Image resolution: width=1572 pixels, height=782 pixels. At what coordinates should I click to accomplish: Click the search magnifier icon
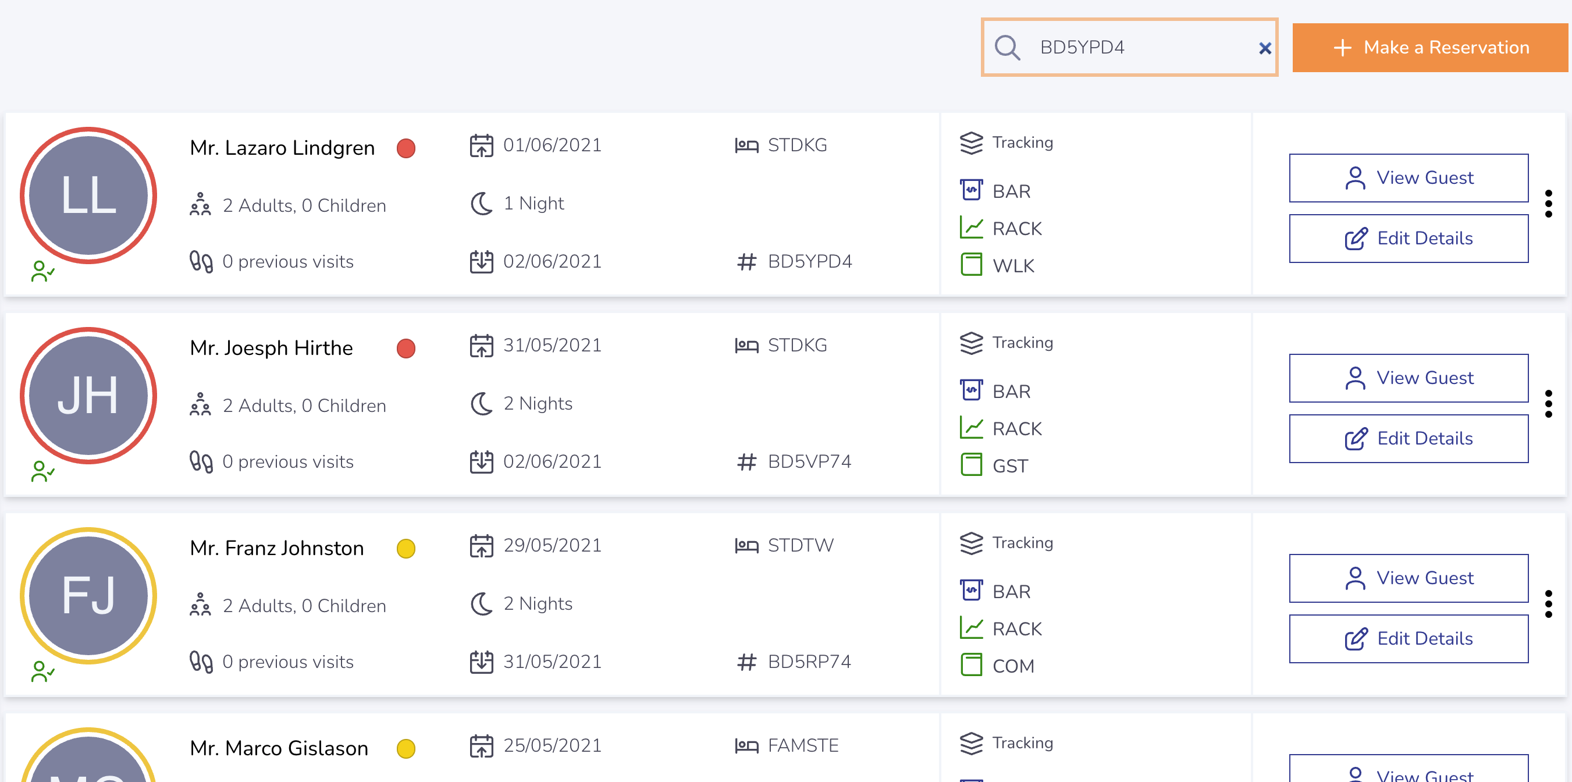point(1007,48)
